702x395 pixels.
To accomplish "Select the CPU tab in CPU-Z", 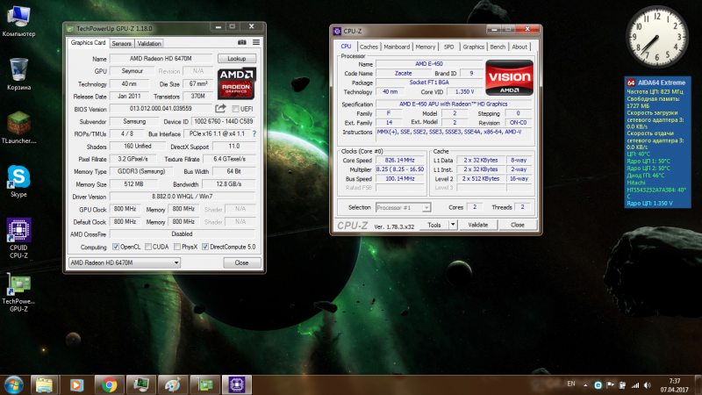I will 346,47.
